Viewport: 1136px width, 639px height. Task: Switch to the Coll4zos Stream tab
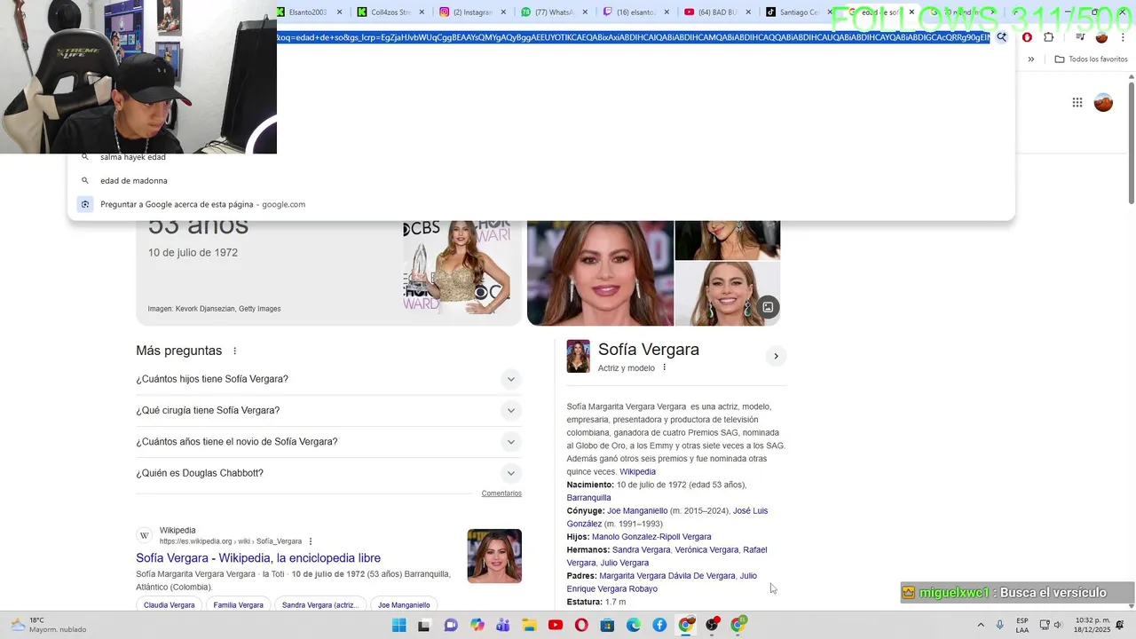(x=389, y=12)
